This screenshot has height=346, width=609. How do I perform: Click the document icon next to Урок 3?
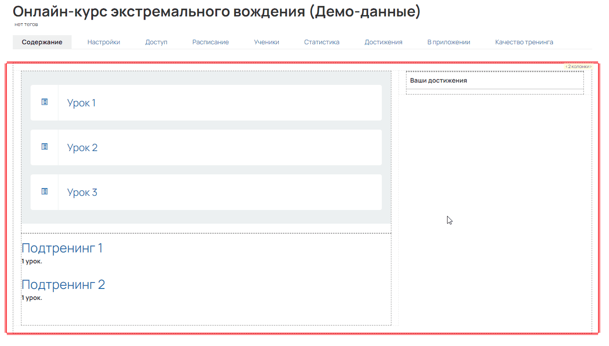[44, 192]
